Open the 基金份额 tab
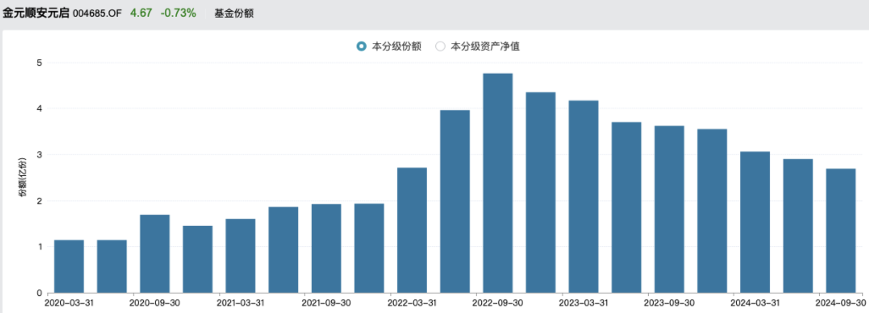 (x=234, y=14)
